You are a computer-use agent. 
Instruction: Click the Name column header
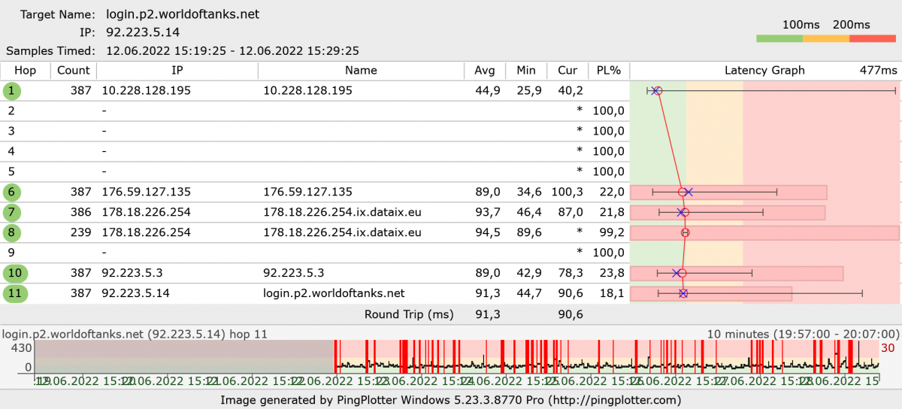(361, 71)
